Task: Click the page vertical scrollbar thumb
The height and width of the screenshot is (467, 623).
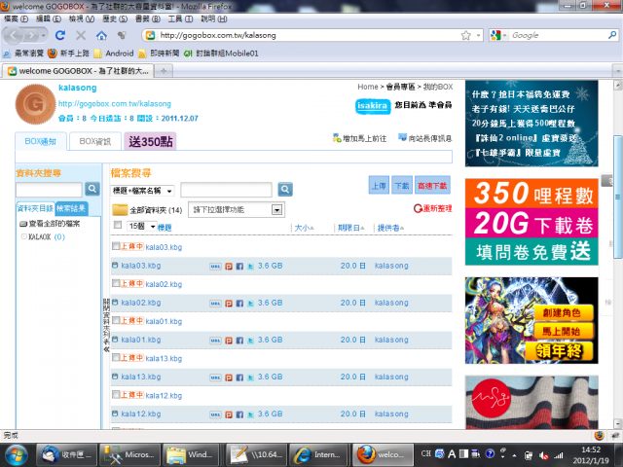Action: click(618, 197)
